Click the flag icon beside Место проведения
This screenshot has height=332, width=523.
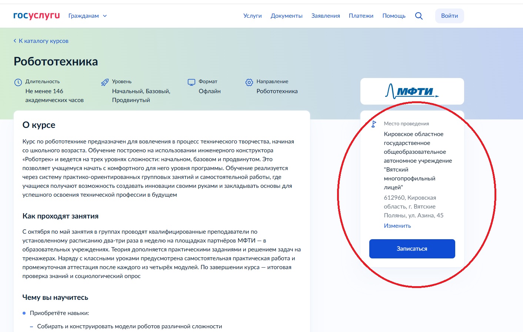[x=374, y=124]
